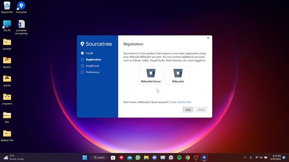Viewport: 289px width, 162px height.
Task: Go to the Registration step label
Action: pyautogui.click(x=93, y=59)
